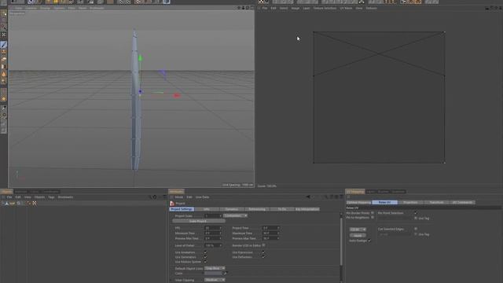This screenshot has width=503, height=283.
Task: Open the User Data menu in Attributes
Action: 202,197
